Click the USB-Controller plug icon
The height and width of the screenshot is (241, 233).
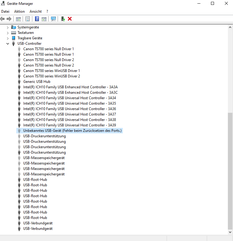[x=14, y=44]
